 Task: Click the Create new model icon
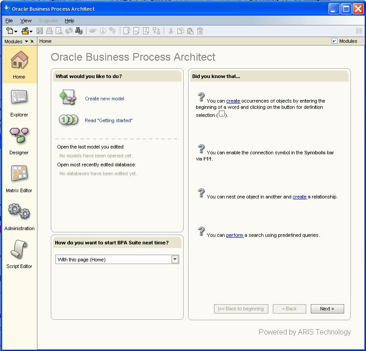coord(68,98)
